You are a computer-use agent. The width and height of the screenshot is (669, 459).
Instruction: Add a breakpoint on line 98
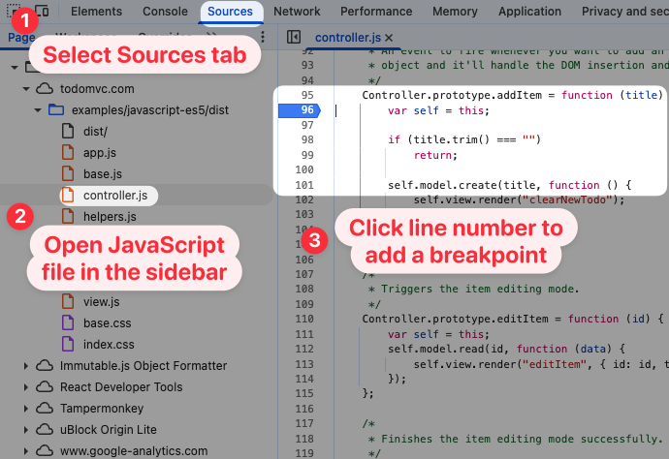[x=306, y=139]
